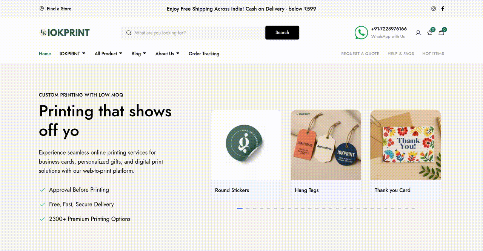Click the 'Printing that shows off' headline
This screenshot has width=483, height=251.
[105, 121]
